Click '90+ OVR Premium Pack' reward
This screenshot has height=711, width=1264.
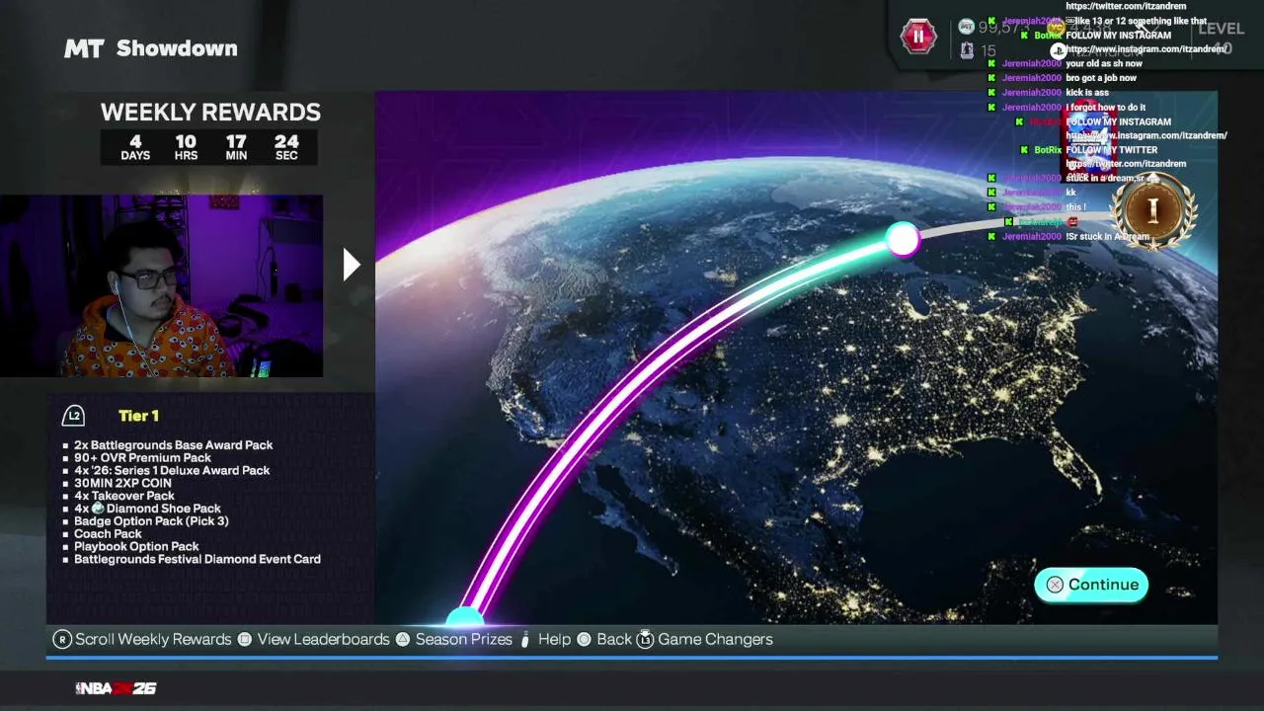coord(142,458)
